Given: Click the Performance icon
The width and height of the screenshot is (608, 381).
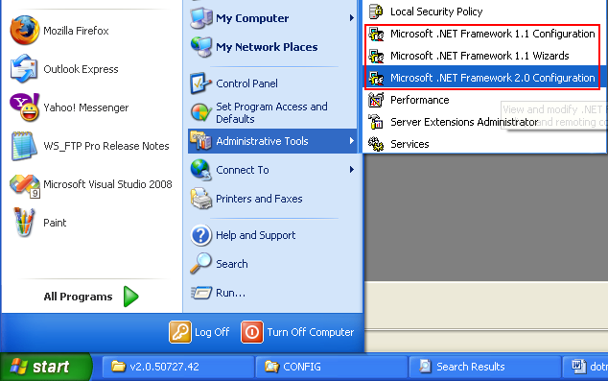Looking at the screenshot, I should click(x=376, y=100).
